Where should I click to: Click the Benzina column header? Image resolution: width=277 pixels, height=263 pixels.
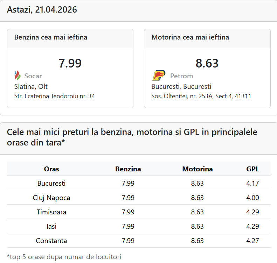(x=128, y=169)
